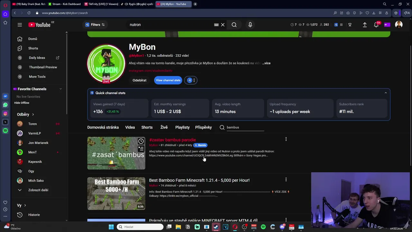Image resolution: width=412 pixels, height=232 pixels.
Task: Click the MyBon channel avatar
Action: pyautogui.click(x=106, y=63)
